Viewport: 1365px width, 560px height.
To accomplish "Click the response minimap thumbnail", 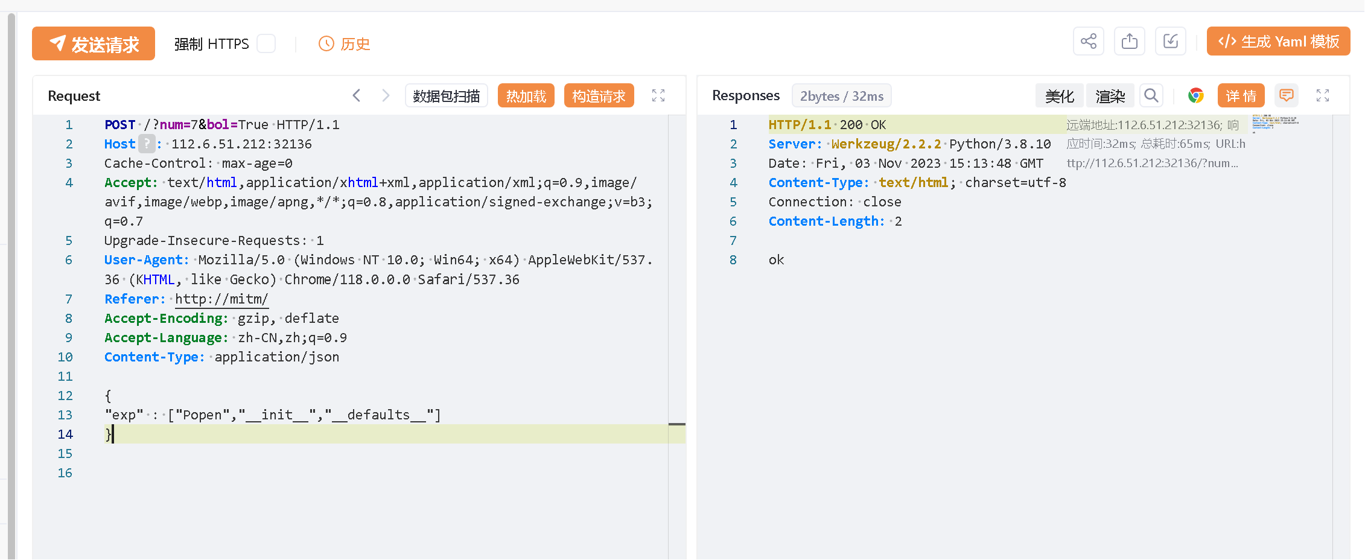I will [x=1274, y=122].
